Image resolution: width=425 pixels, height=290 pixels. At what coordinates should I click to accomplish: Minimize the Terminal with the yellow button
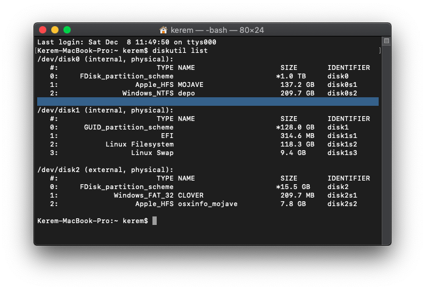coord(55,30)
